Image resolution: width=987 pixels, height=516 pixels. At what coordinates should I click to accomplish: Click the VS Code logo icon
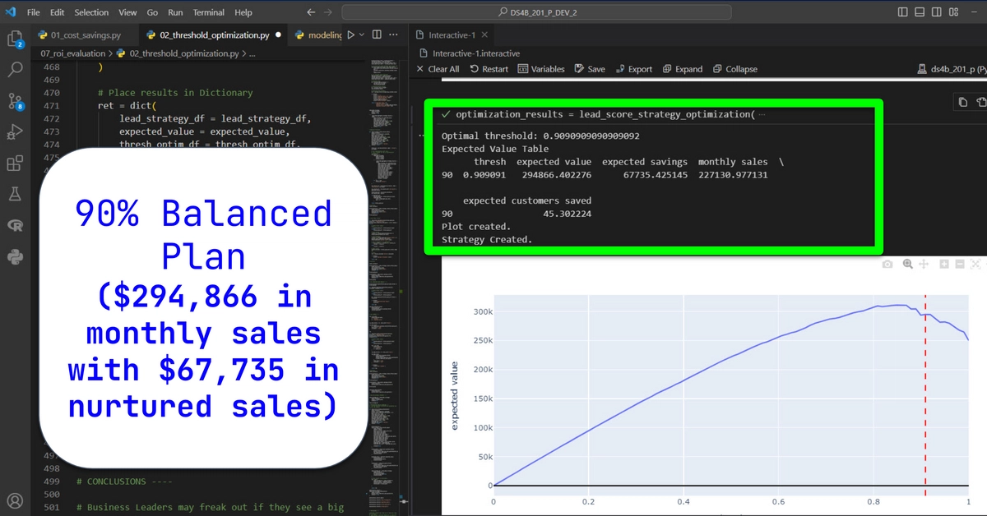pyautogui.click(x=11, y=12)
